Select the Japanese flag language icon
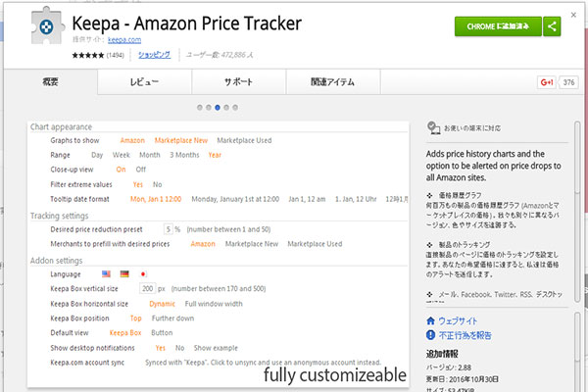 pyautogui.click(x=141, y=273)
